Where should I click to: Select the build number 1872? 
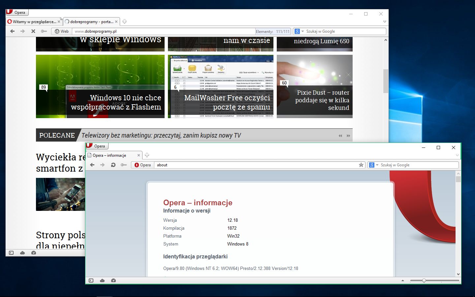pos(232,228)
